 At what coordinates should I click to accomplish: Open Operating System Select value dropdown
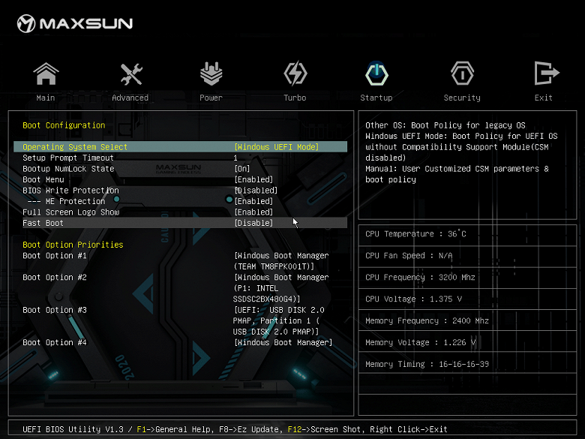click(277, 147)
